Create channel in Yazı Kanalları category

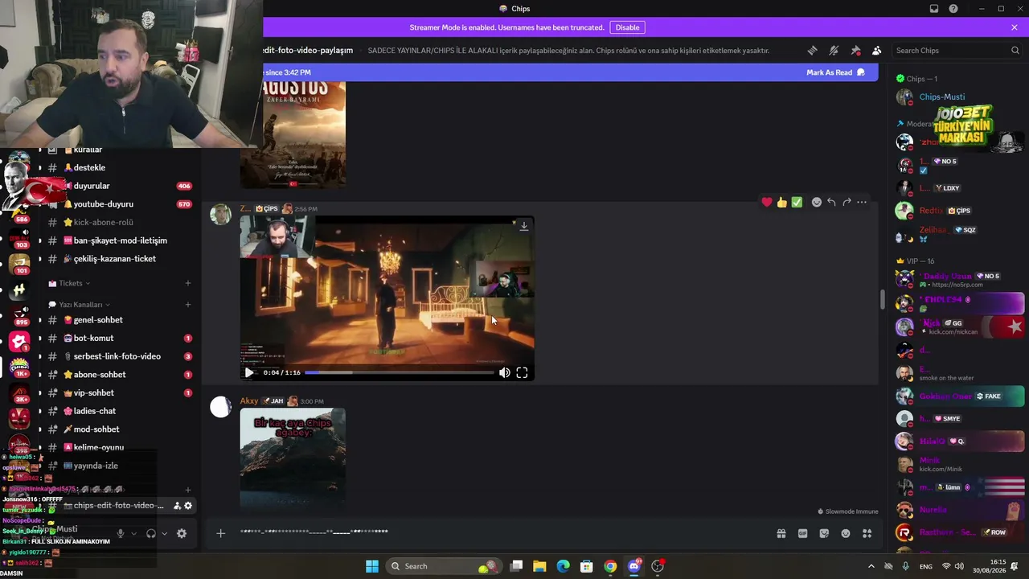click(x=188, y=305)
